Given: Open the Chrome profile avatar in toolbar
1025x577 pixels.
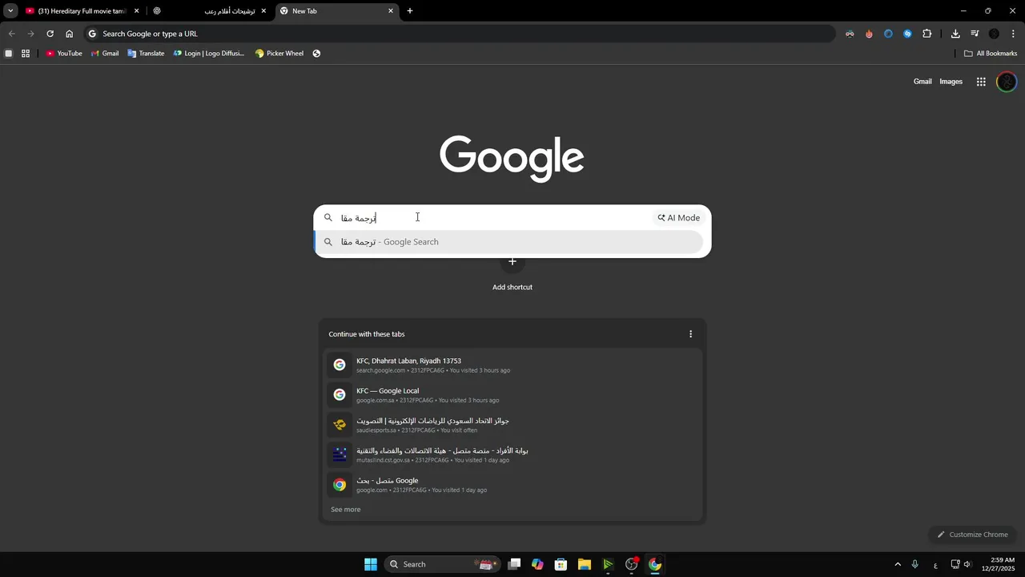Looking at the screenshot, I should point(994,34).
